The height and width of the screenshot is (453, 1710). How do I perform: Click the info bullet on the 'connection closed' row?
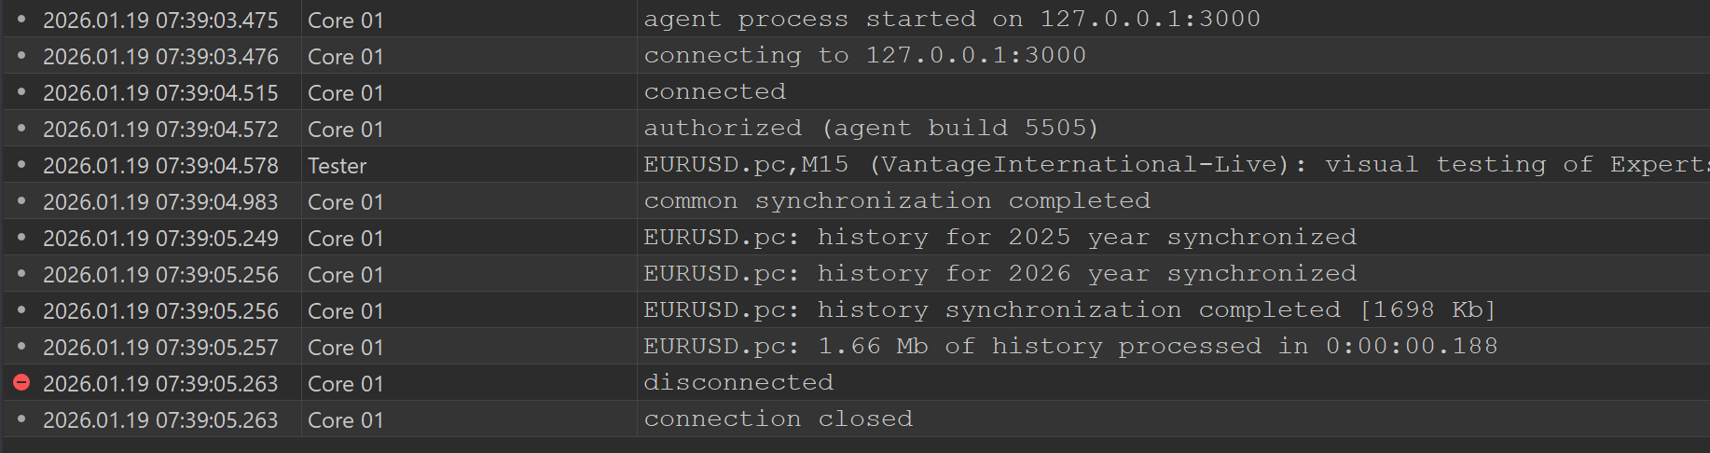(21, 419)
